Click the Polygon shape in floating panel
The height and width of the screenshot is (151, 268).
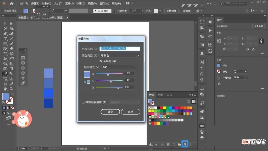[23, 73]
